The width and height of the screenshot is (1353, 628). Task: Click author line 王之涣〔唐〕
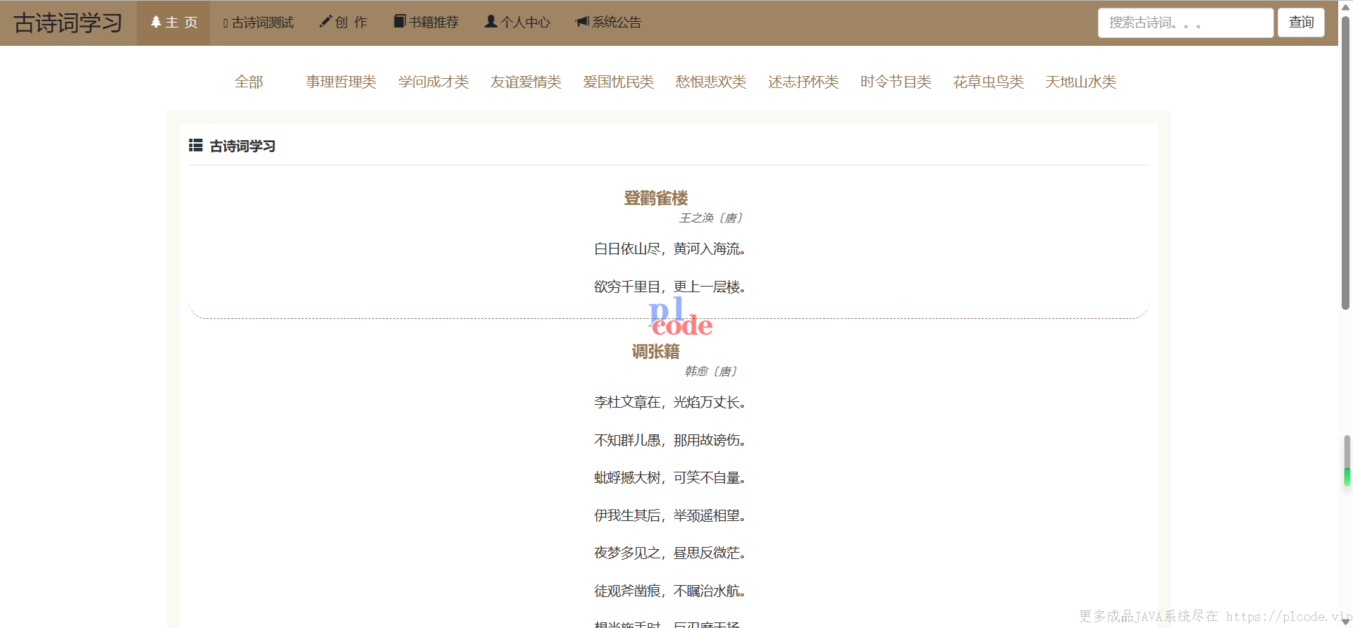click(710, 218)
